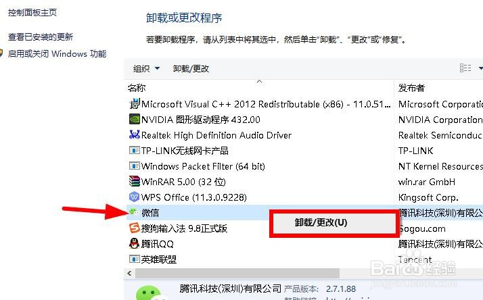Select 腾讯QQ entry
The image size is (483, 300).
point(158,244)
